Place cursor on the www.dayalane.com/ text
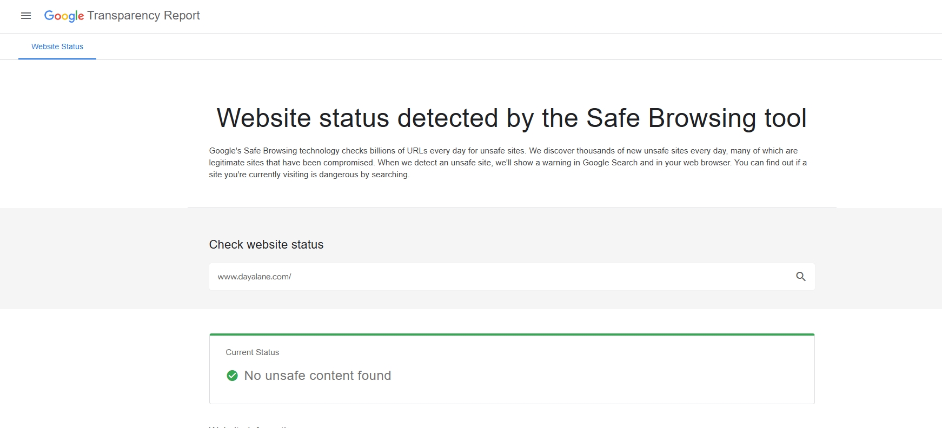Image resolution: width=942 pixels, height=428 pixels. pos(254,277)
